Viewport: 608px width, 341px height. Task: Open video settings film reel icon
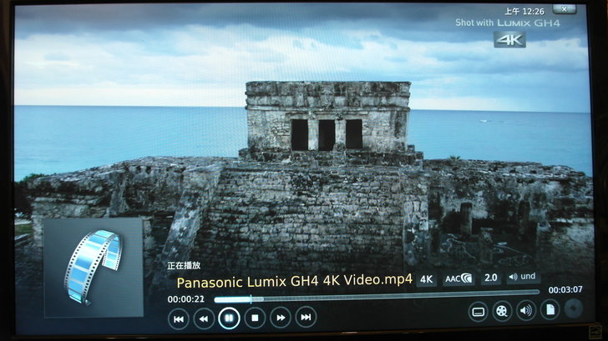502,311
